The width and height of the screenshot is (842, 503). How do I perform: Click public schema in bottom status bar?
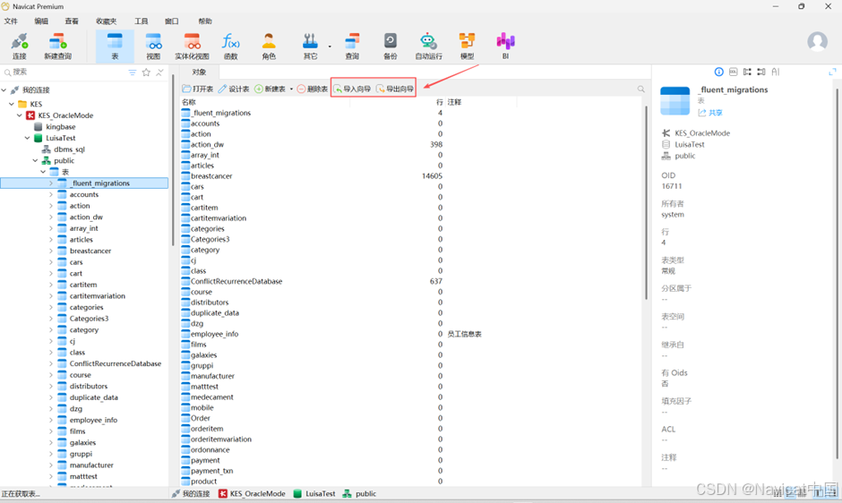359,494
